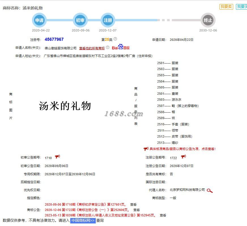Click the 2020-04-22 date under 申请
This screenshot has height=226, width=247.
(41, 30)
